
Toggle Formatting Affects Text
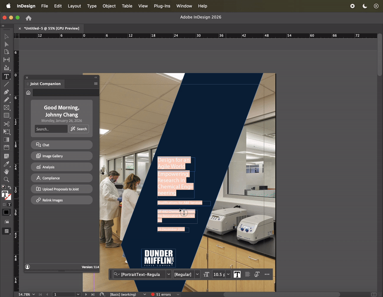[x=9, y=205]
